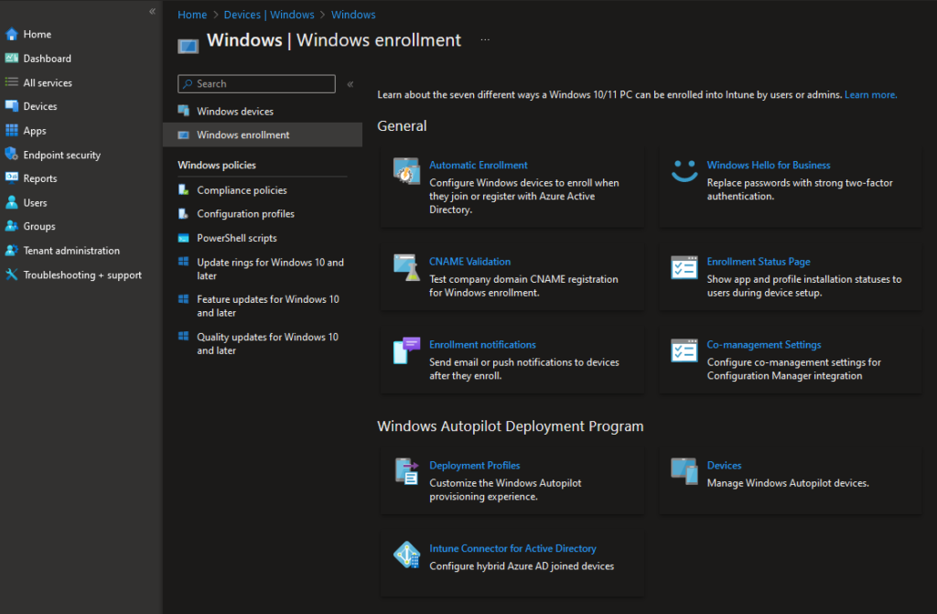Image resolution: width=937 pixels, height=614 pixels.
Task: Click the Home house icon in sidebar
Action: 11,34
